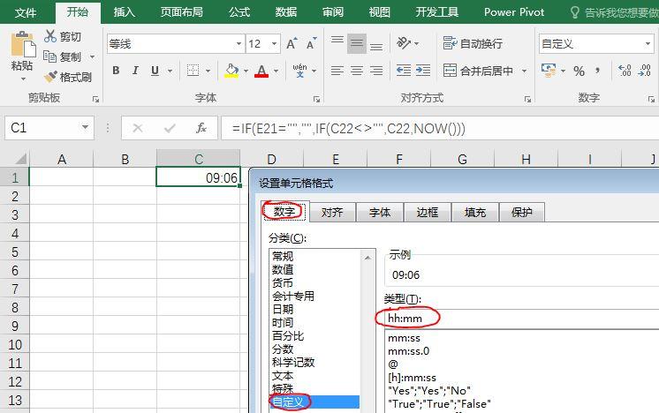Viewport: 659px width, 413px height.
Task: Select middle align icon
Action: (x=357, y=43)
